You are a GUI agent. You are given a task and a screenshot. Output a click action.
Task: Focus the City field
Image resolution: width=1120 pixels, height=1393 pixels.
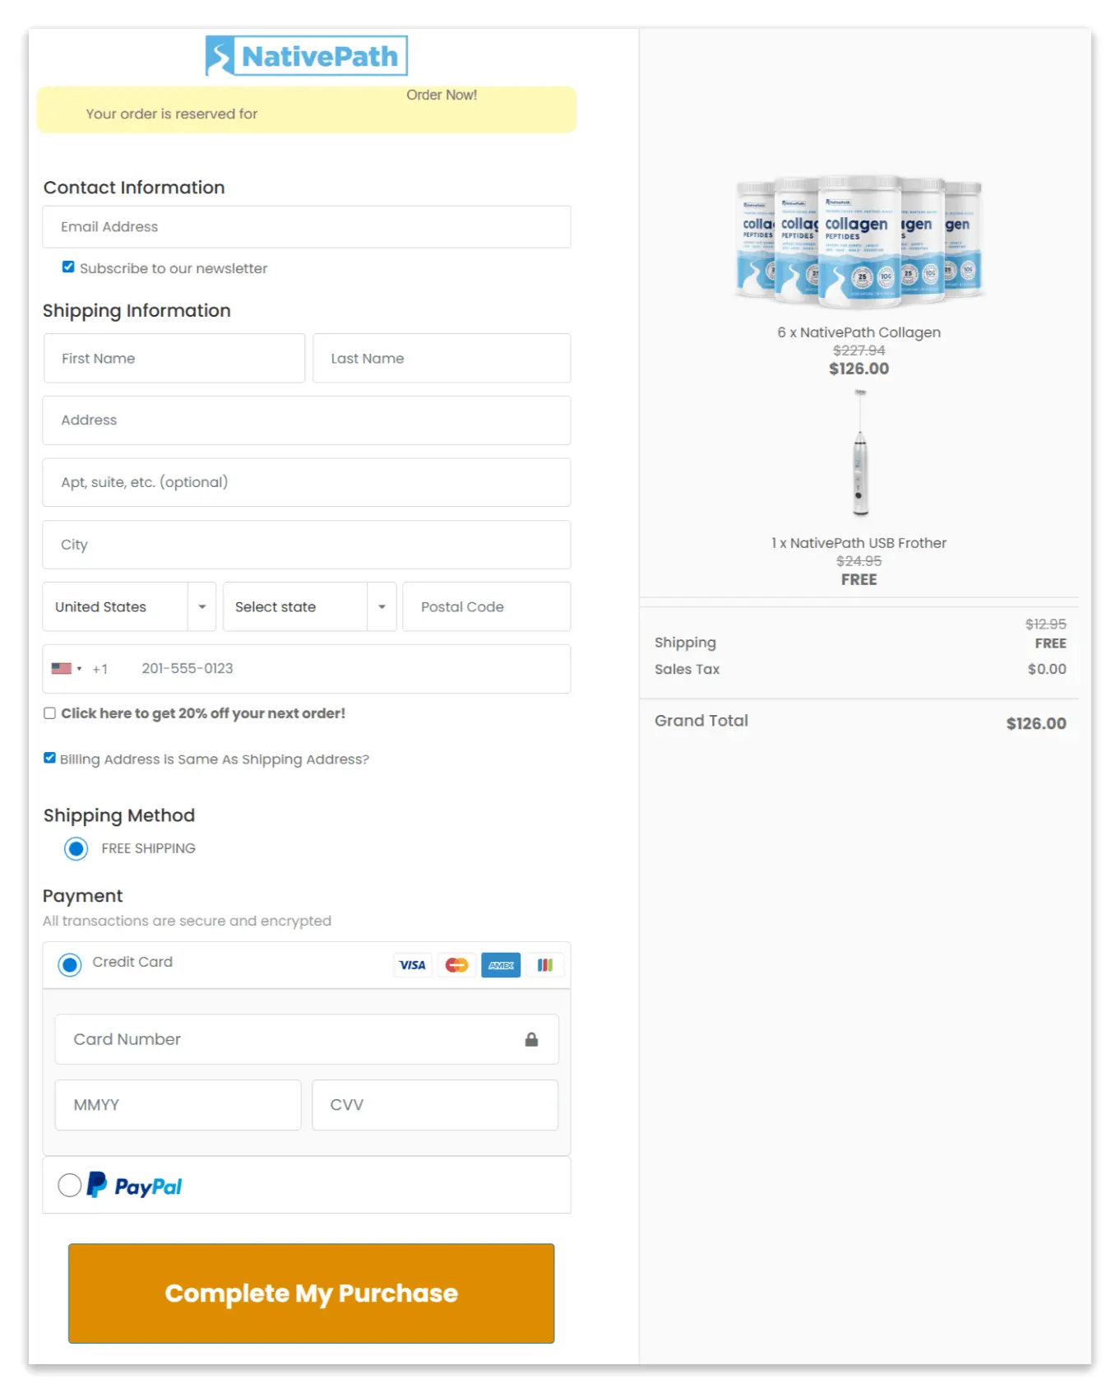[x=307, y=545]
